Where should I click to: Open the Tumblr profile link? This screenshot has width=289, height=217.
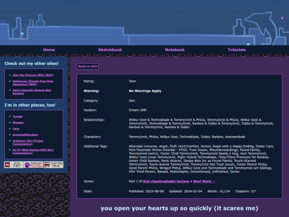tap(18, 116)
